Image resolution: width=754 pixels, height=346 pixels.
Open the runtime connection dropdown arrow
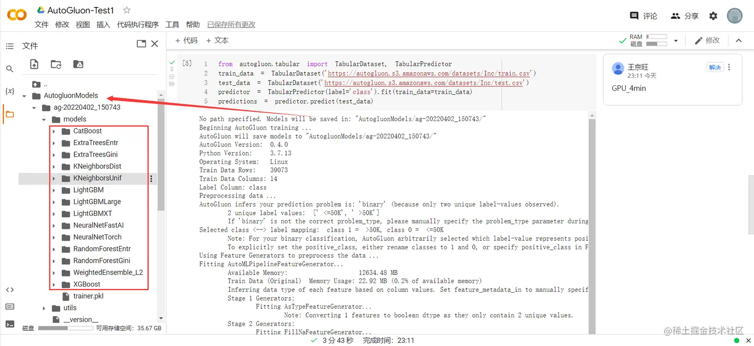[x=676, y=41]
